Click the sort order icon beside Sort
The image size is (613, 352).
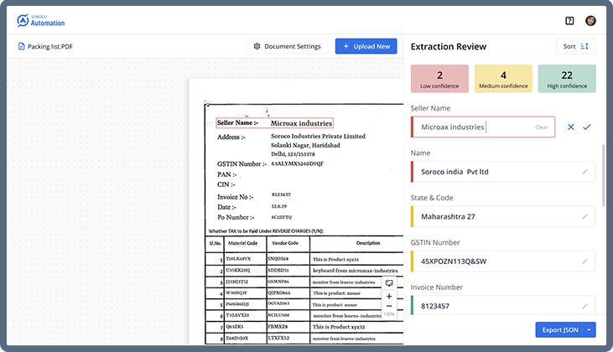pos(584,46)
